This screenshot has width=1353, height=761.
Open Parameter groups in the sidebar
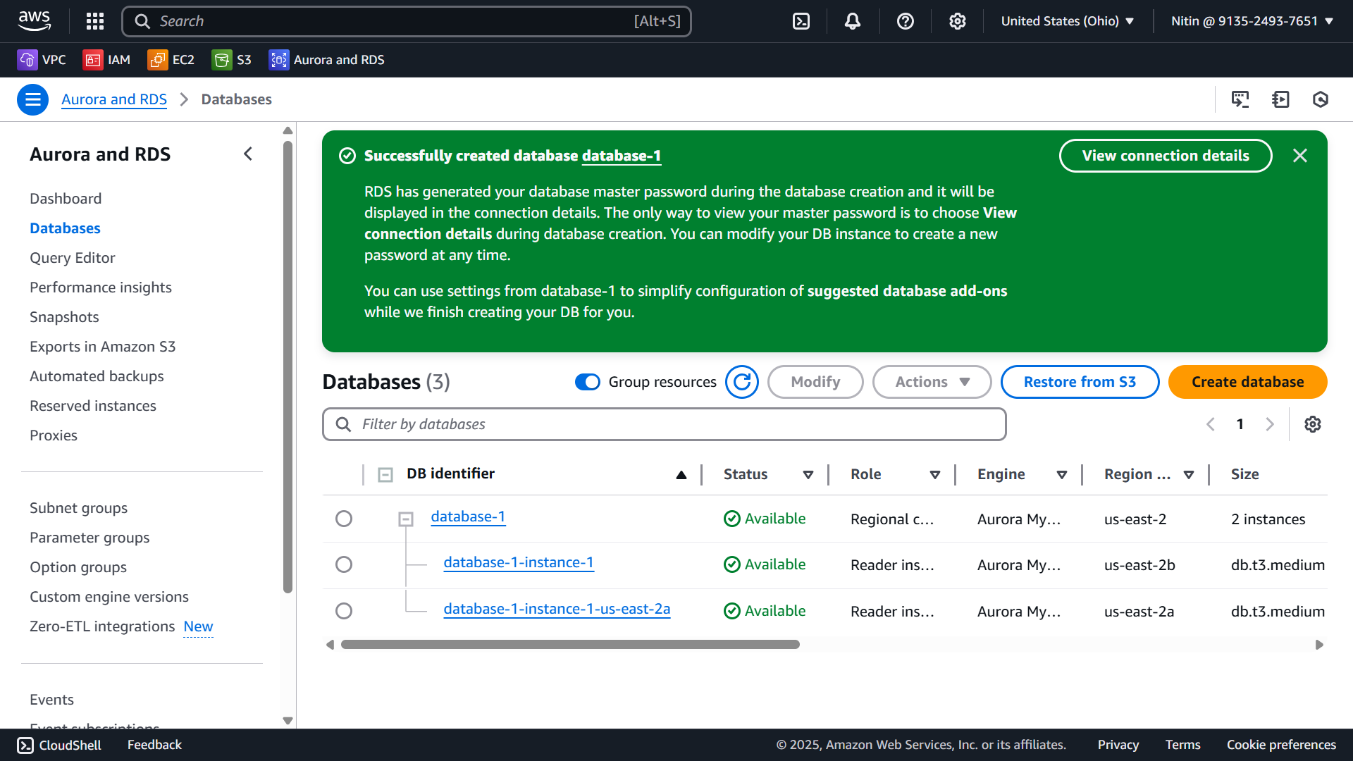point(89,538)
